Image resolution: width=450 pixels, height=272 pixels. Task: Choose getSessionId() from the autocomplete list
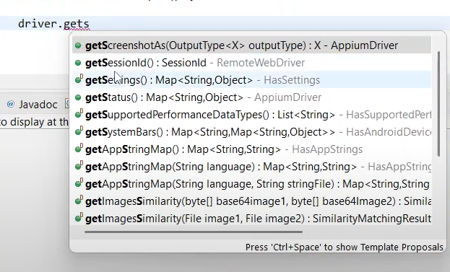(251, 63)
